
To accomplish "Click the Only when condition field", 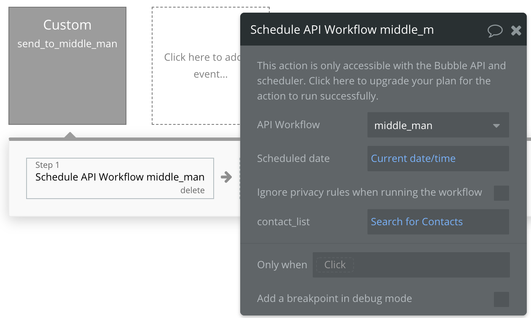I will 411,265.
